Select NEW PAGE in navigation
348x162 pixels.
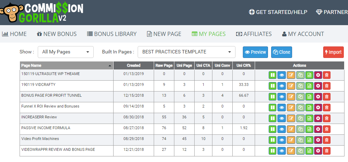pos(164,34)
